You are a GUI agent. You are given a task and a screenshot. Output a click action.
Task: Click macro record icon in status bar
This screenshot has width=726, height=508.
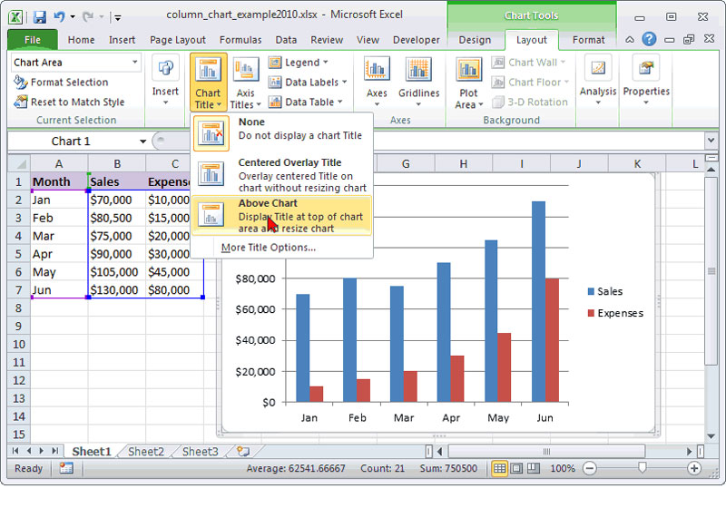(x=66, y=468)
